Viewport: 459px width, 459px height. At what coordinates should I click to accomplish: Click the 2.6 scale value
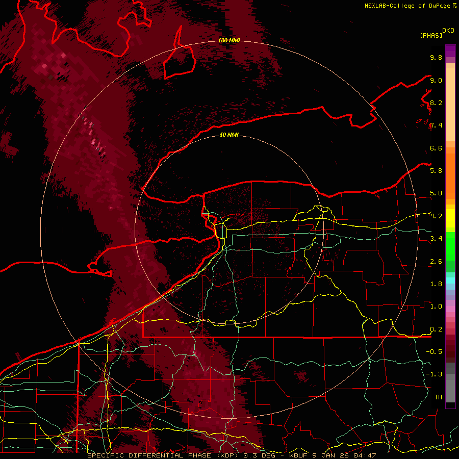coord(436,262)
